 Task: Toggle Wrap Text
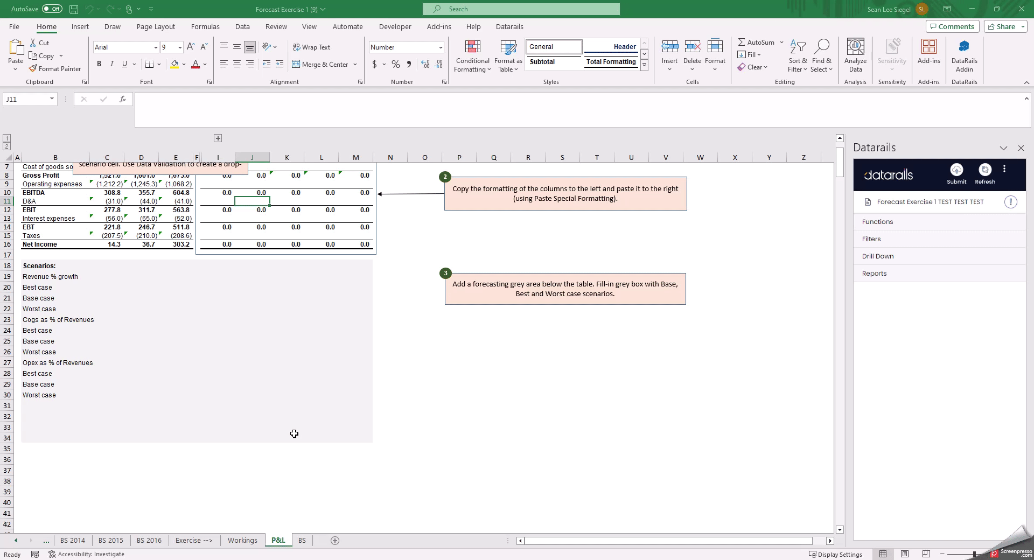(311, 47)
